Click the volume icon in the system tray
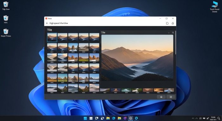 tap(204, 118)
